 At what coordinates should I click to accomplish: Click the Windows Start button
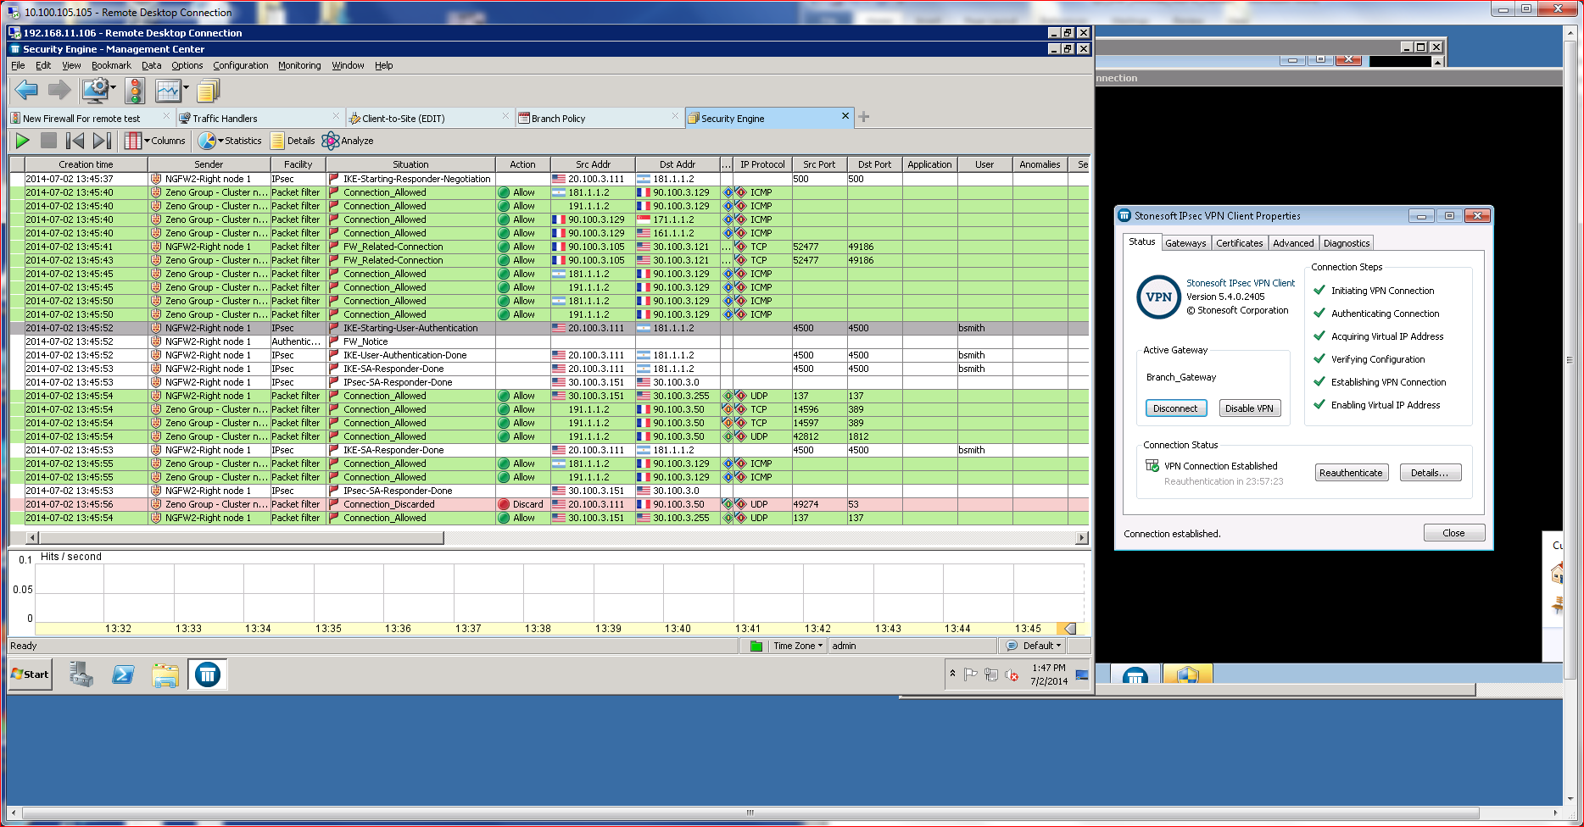pos(31,674)
